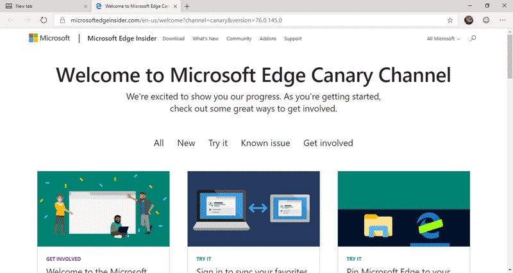Viewport: 513px width, 273px height.
Task: Select the Welcome to Microsoft Edge Canary tab
Action: 137,6
